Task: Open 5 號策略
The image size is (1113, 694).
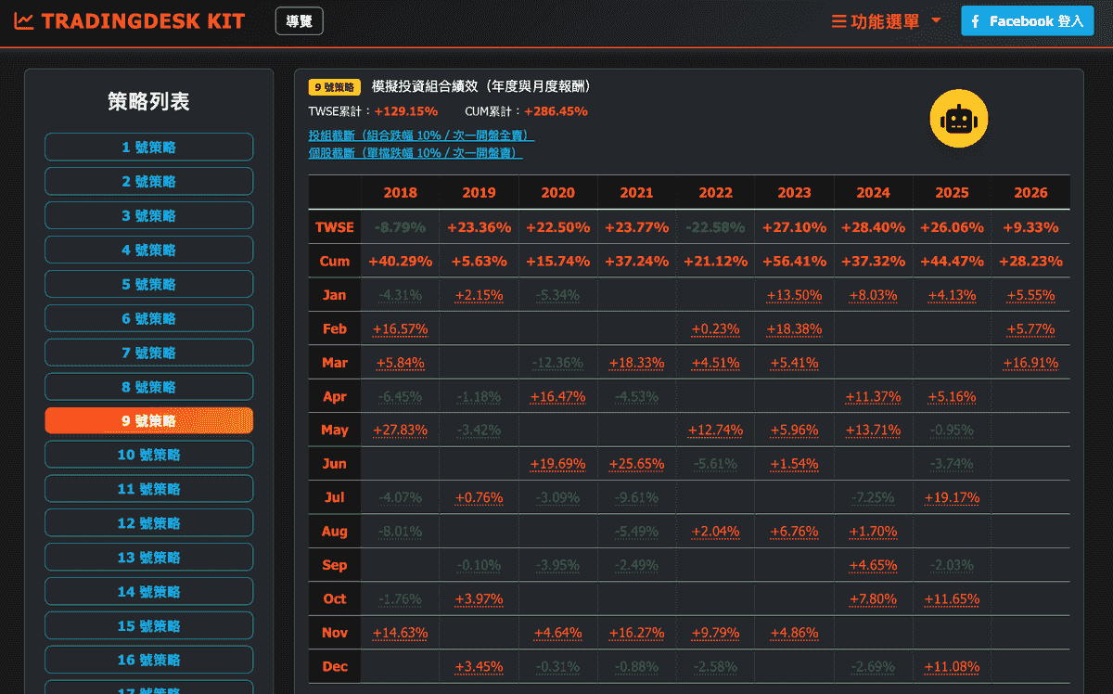Action: point(148,284)
